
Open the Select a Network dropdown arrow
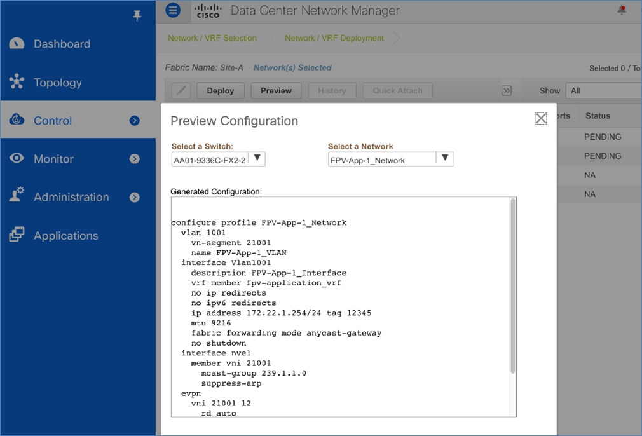tap(445, 158)
